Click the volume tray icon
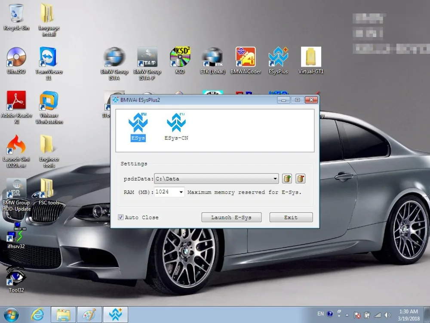This screenshot has height=323, width=430. 387,315
